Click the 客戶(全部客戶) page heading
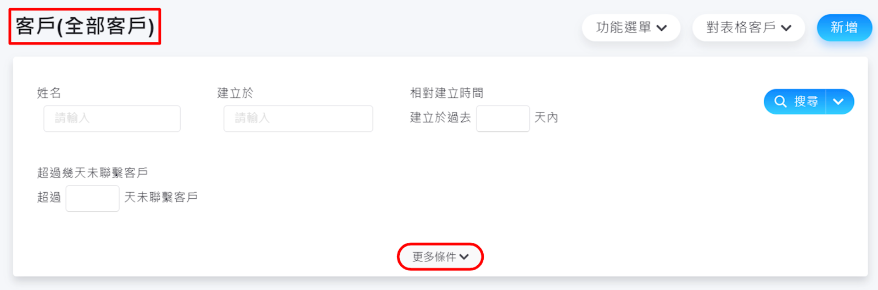Viewport: 878px width, 290px height. (x=85, y=26)
